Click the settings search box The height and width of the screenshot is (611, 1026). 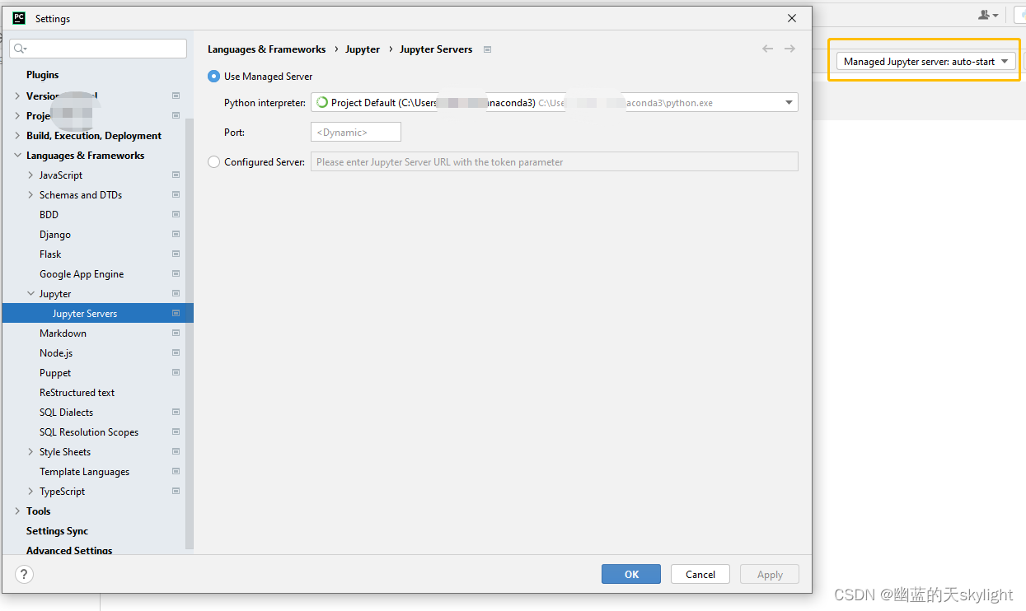click(98, 49)
